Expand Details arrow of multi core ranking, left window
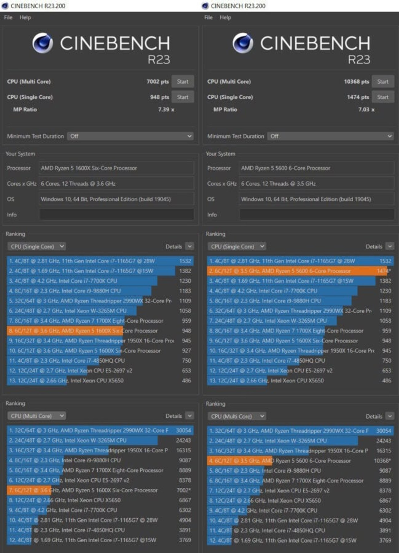Viewport: 399px width, 553px height. point(190,416)
